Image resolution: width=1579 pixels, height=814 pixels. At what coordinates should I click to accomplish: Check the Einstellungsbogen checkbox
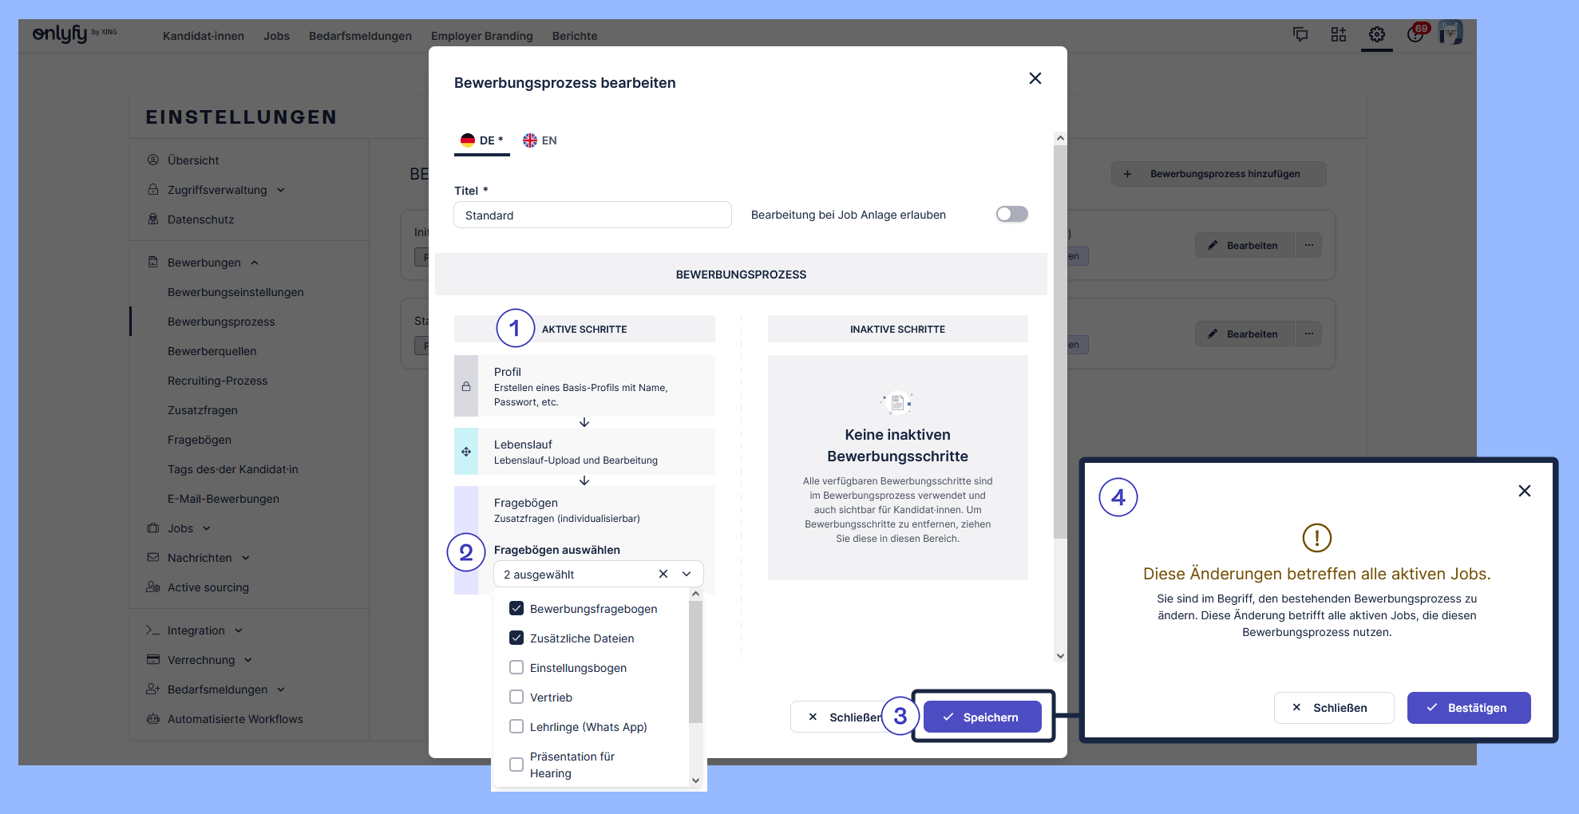(516, 667)
